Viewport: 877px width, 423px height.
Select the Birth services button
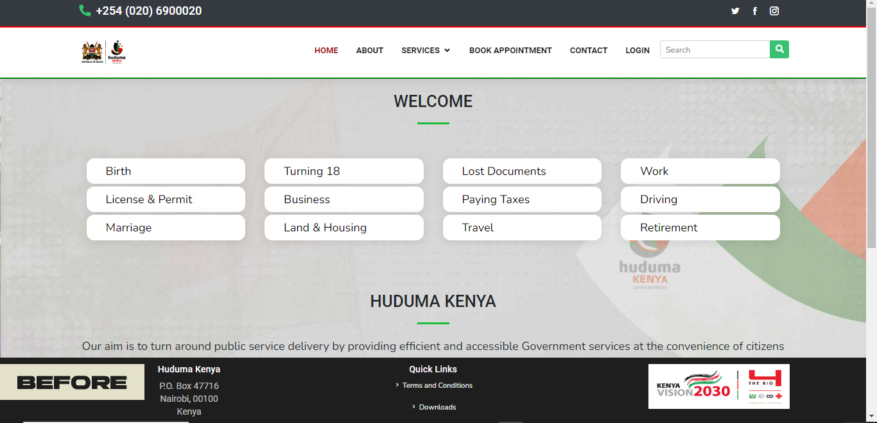[x=166, y=171]
